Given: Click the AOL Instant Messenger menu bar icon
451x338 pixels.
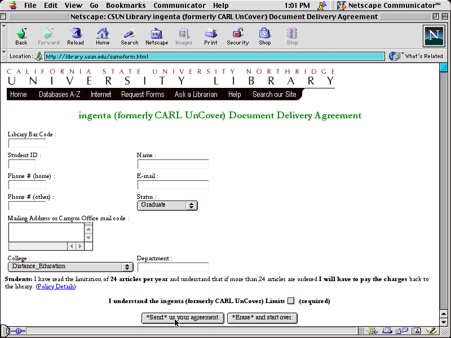Looking at the screenshot, I should 321,6.
